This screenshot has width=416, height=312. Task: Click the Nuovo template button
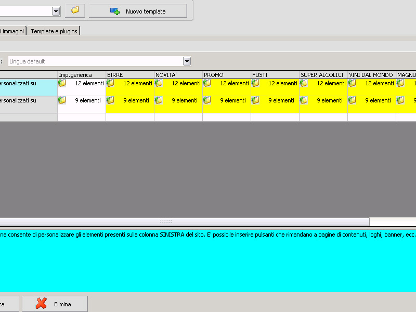pyautogui.click(x=138, y=11)
